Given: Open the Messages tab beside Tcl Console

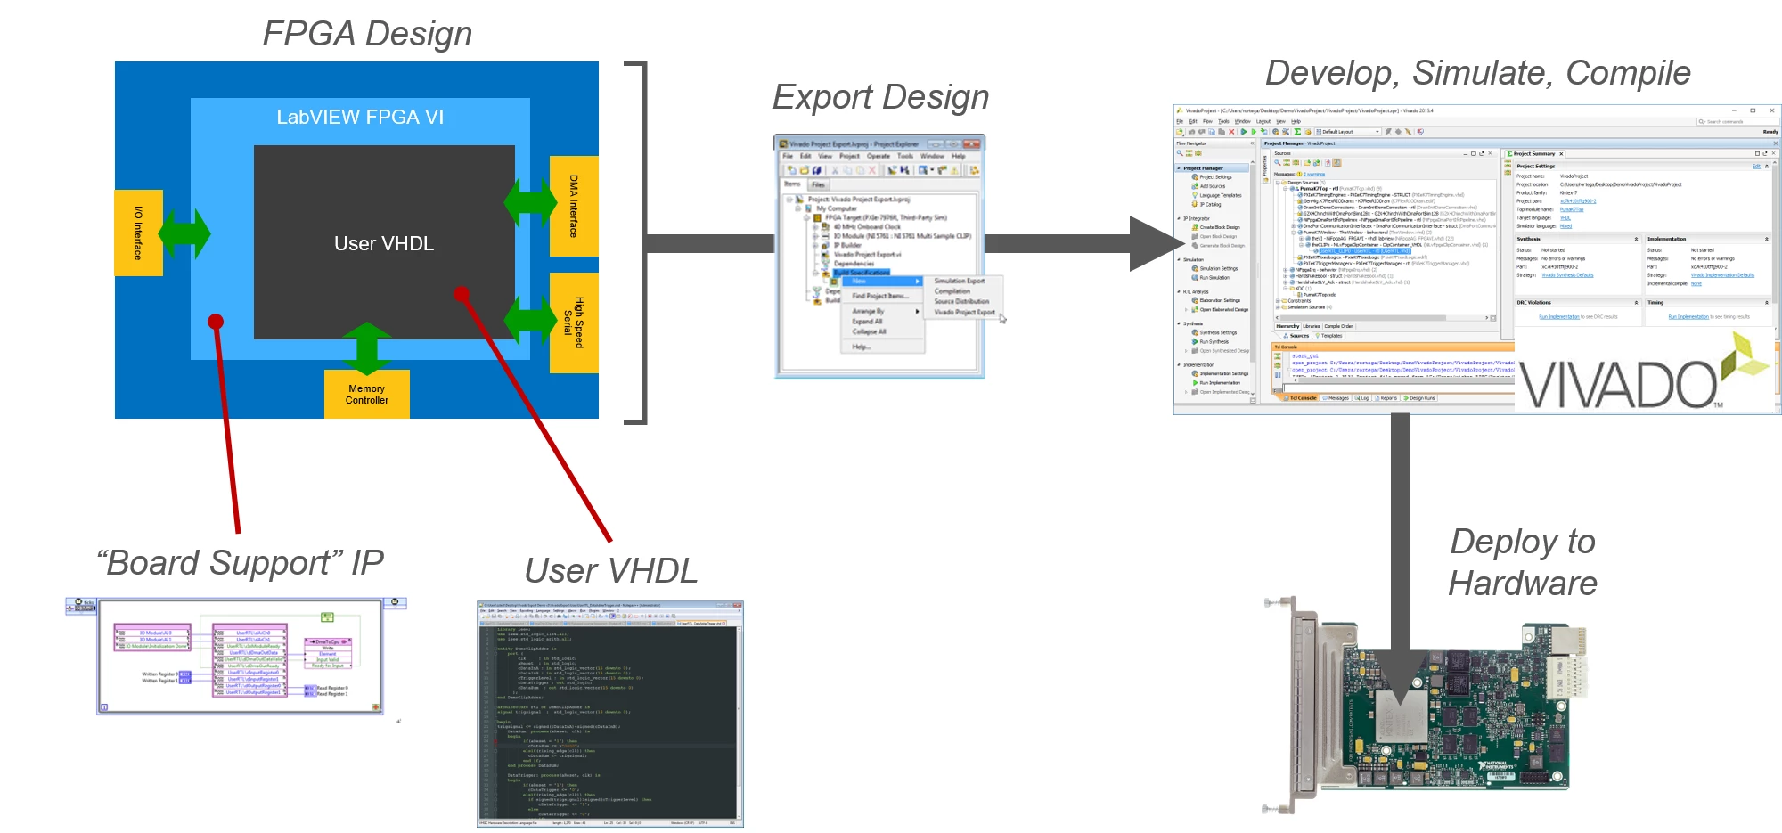Looking at the screenshot, I should [1336, 398].
